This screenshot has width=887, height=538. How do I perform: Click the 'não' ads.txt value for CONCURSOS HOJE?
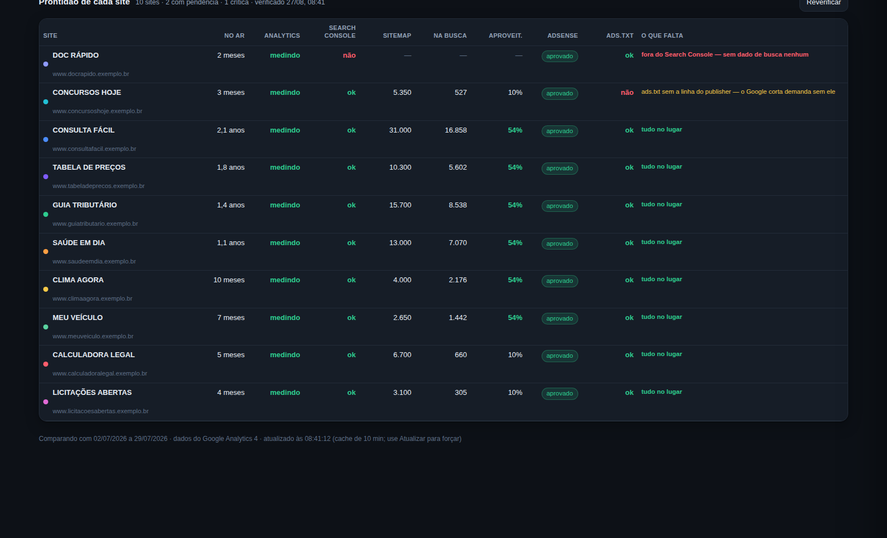pos(627,93)
